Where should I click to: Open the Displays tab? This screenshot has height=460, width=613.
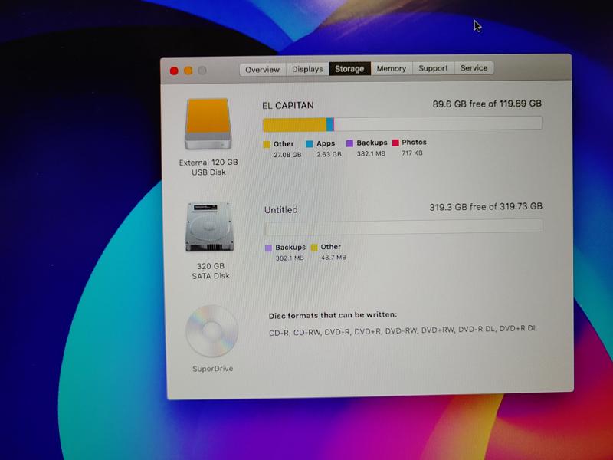click(x=307, y=69)
